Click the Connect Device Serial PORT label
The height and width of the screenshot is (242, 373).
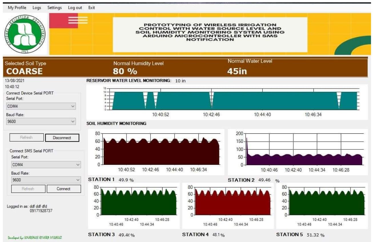coord(30,93)
